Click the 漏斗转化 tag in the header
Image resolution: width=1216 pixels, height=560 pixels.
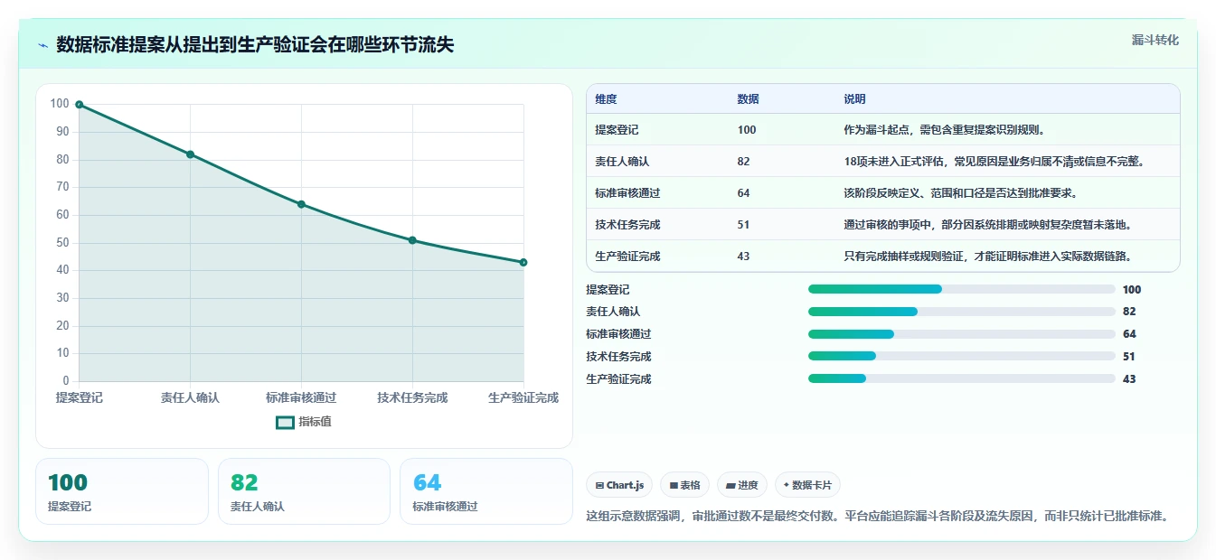tap(1155, 40)
